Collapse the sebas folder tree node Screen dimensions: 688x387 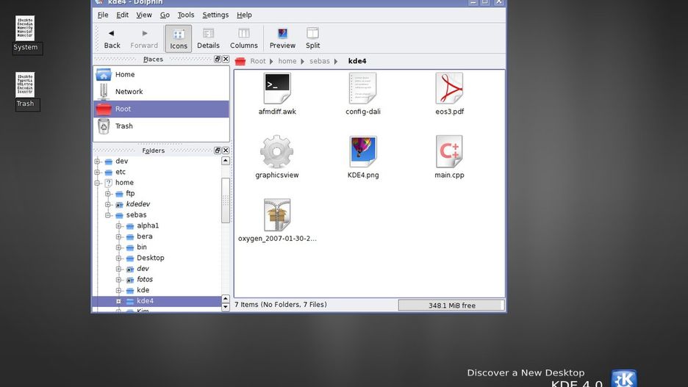108,215
